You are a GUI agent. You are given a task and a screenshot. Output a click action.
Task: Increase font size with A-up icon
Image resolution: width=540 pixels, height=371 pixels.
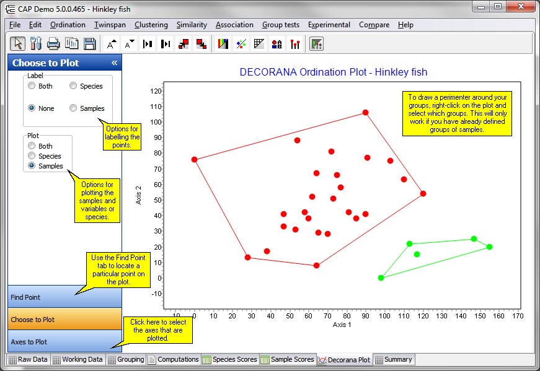(x=111, y=44)
